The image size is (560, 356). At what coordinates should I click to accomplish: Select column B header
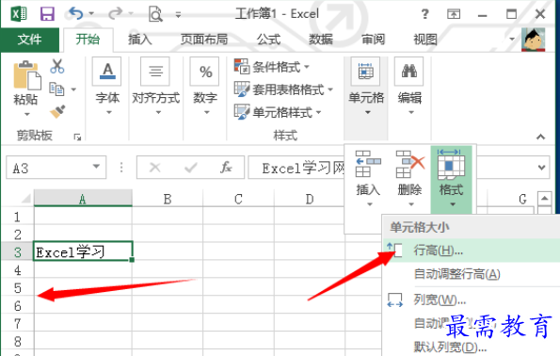point(168,199)
